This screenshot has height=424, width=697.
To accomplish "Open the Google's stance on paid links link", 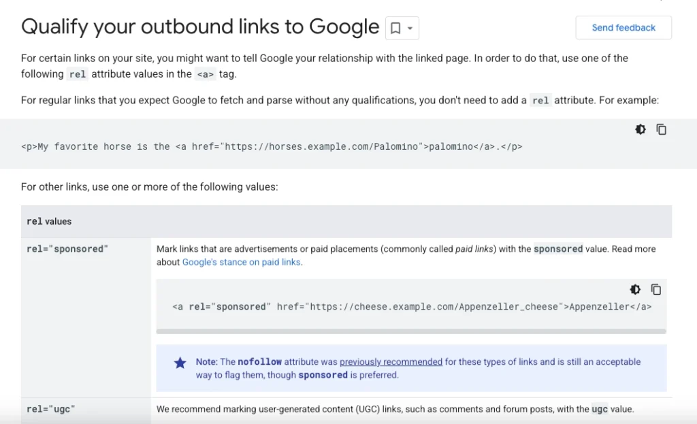I will tap(242, 262).
